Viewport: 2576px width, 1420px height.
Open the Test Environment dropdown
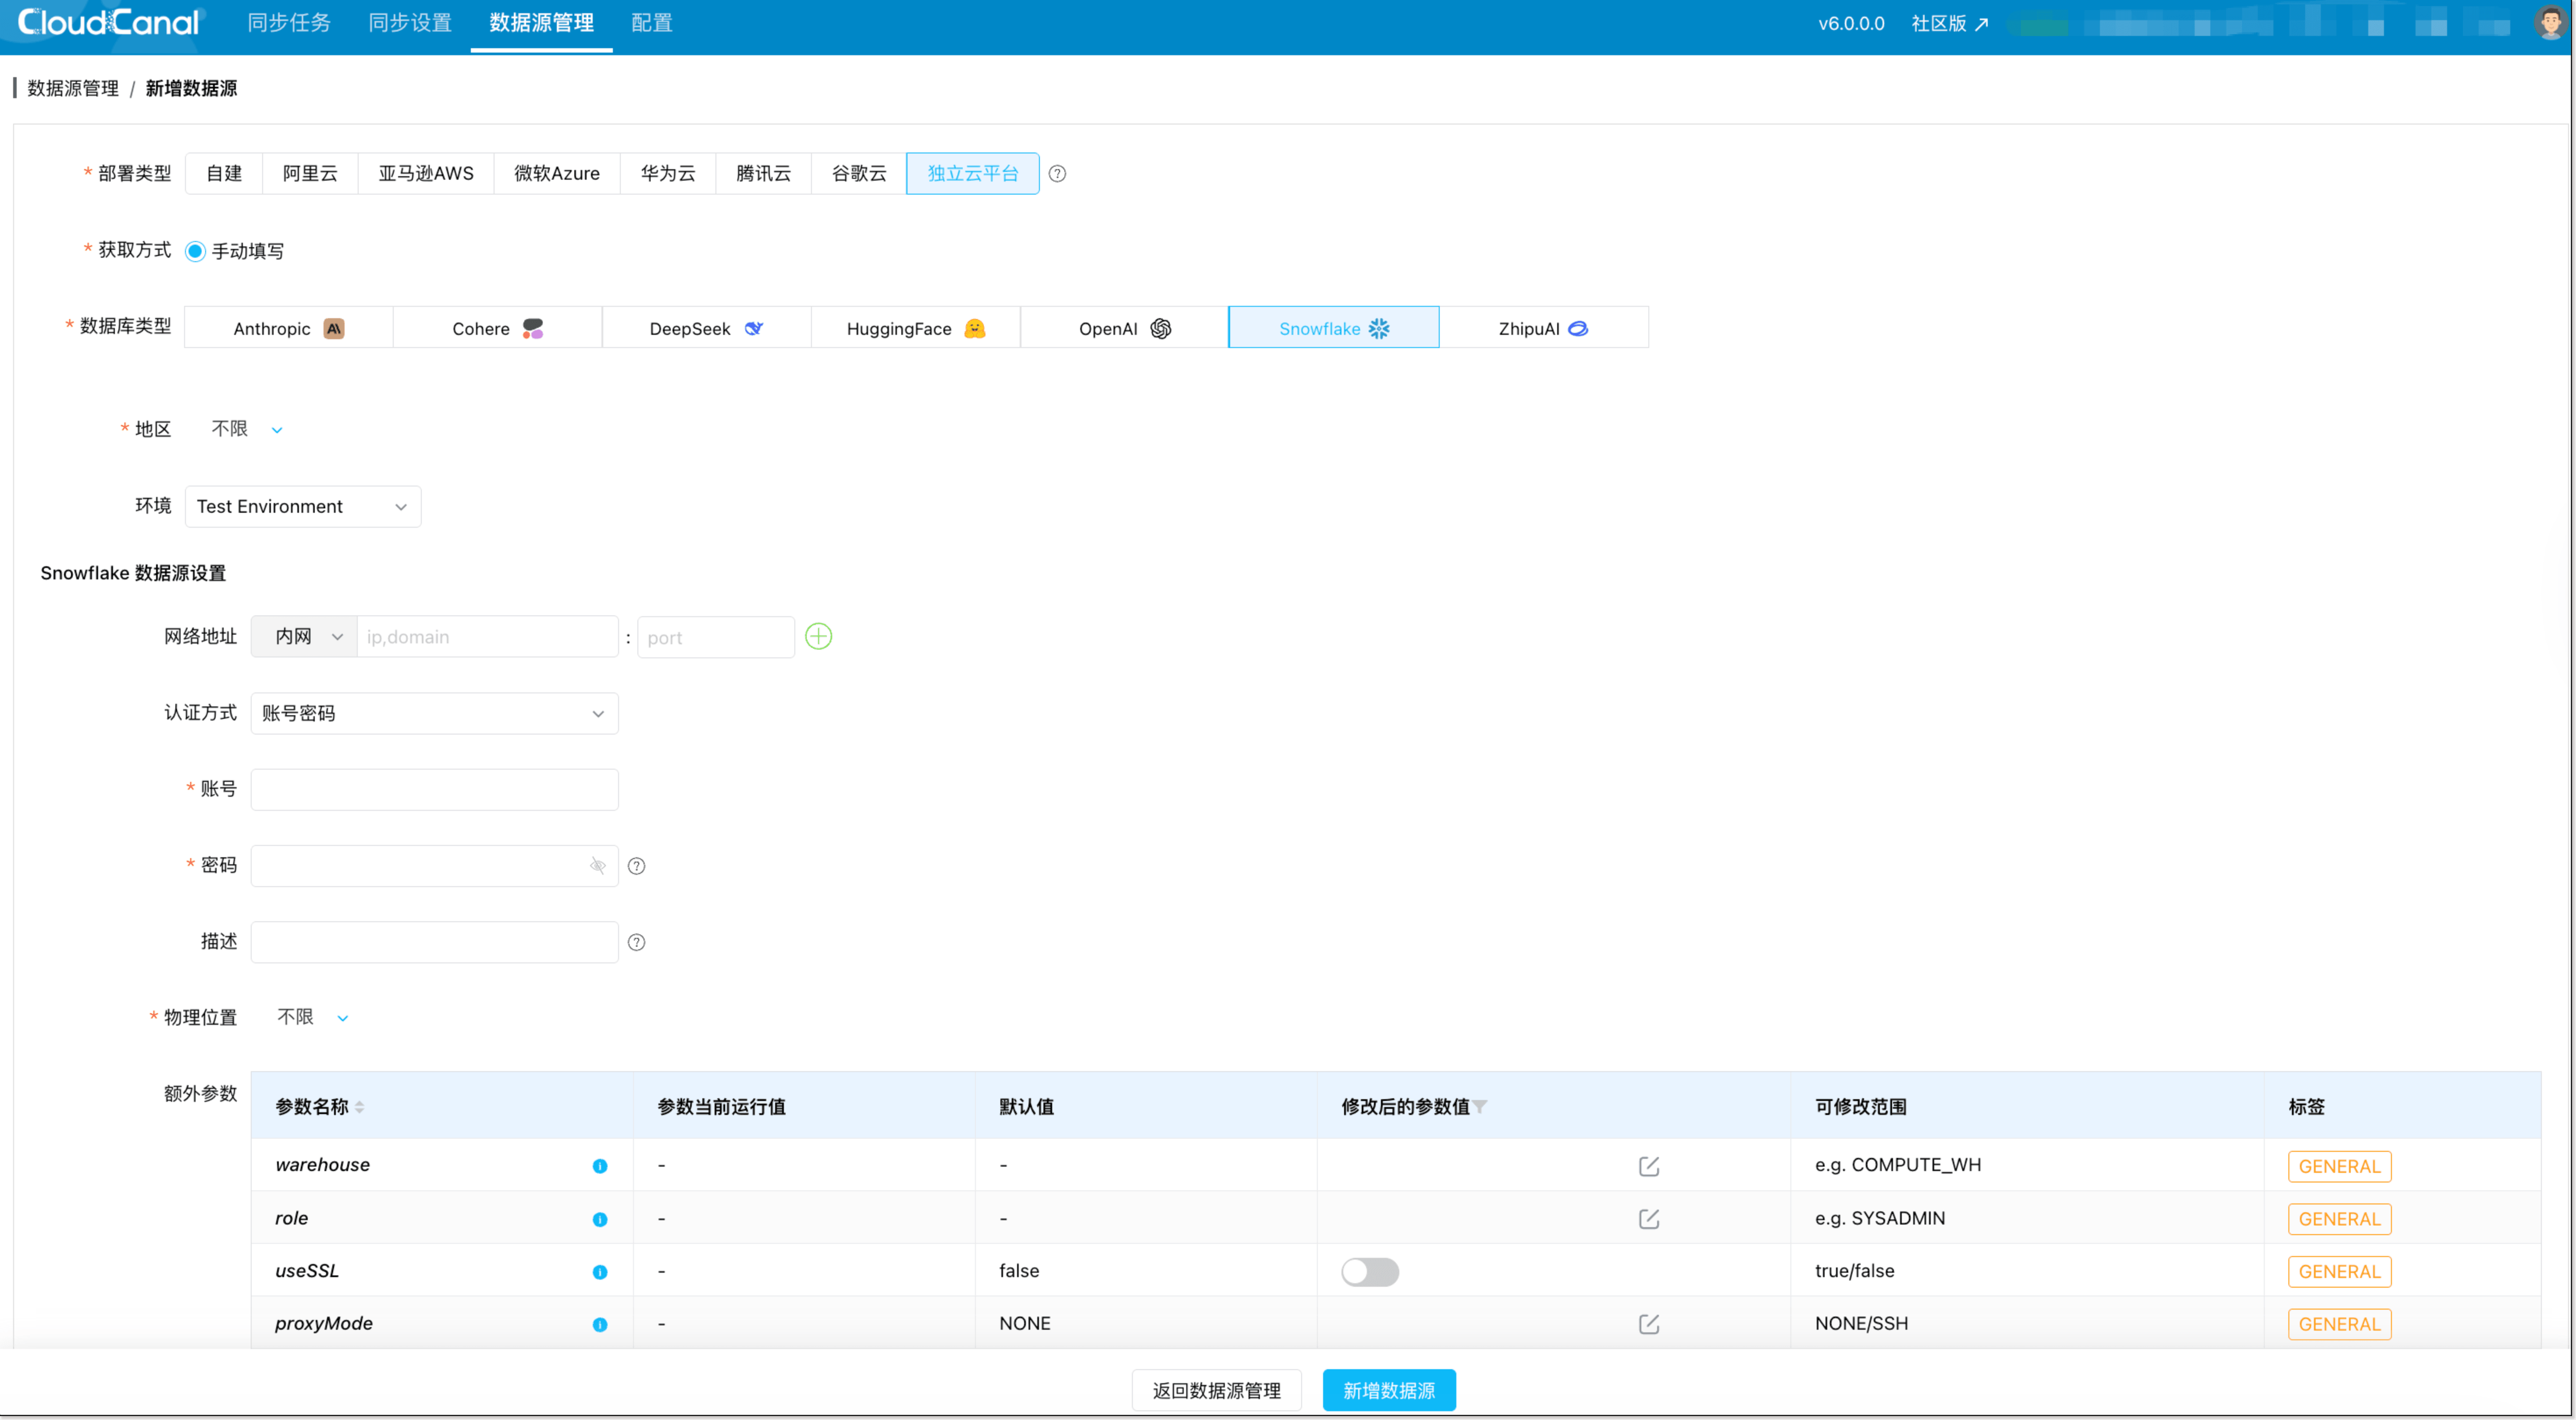click(x=303, y=507)
